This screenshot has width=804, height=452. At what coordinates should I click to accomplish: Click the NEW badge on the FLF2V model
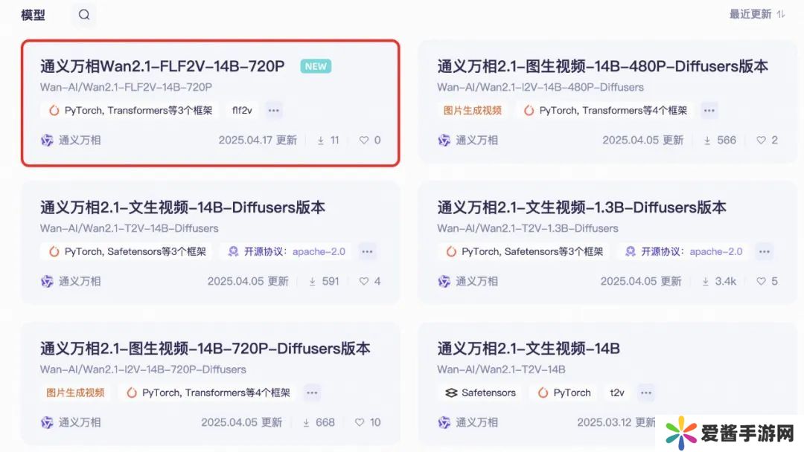pyautogui.click(x=316, y=66)
